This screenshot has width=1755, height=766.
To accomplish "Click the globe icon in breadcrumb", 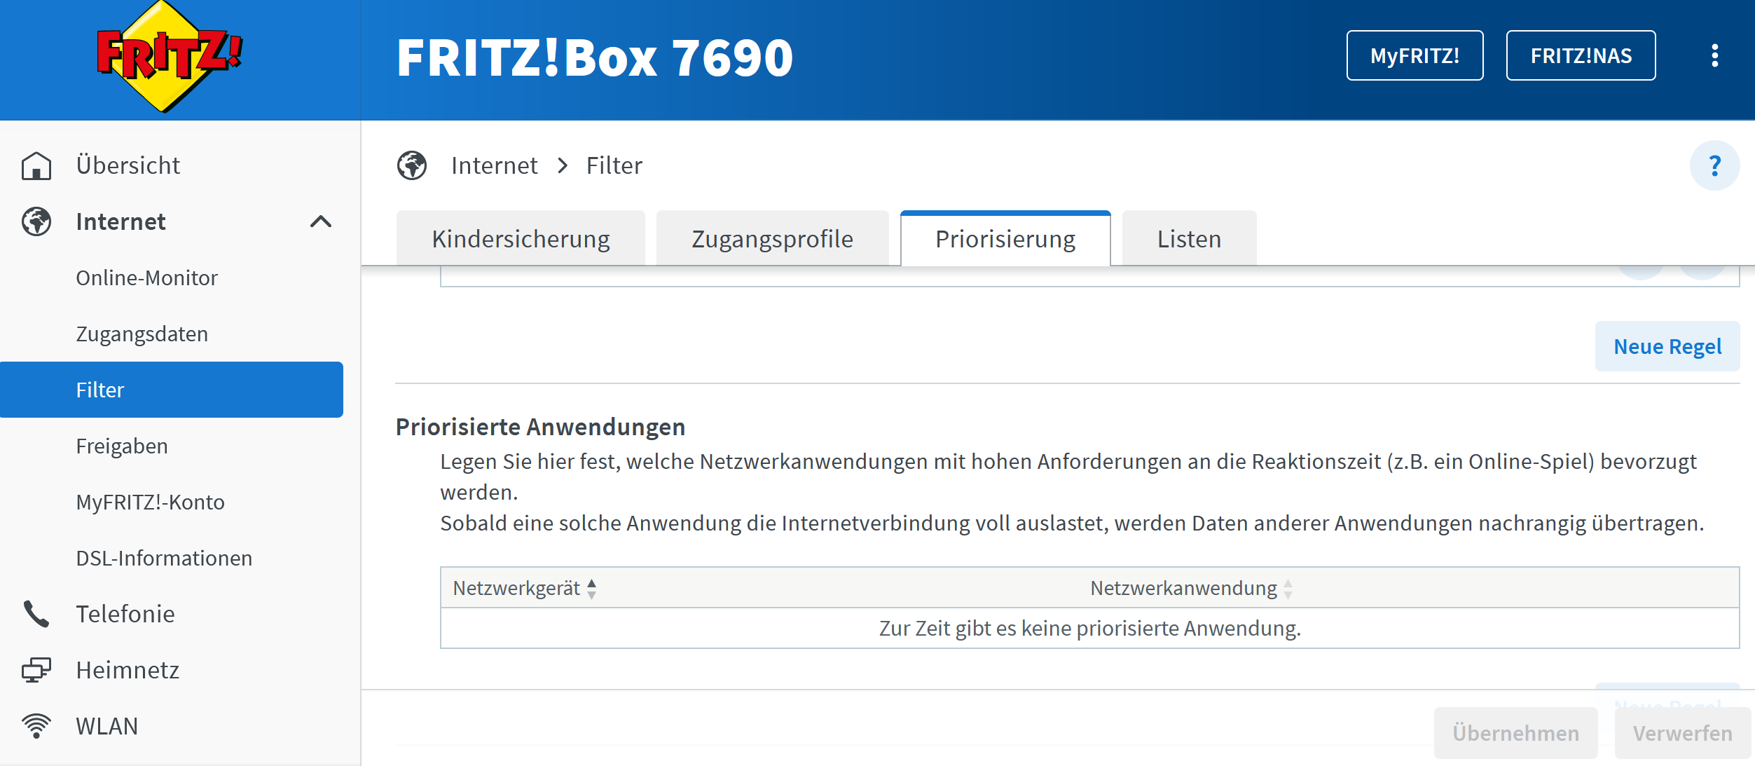I will (x=412, y=165).
